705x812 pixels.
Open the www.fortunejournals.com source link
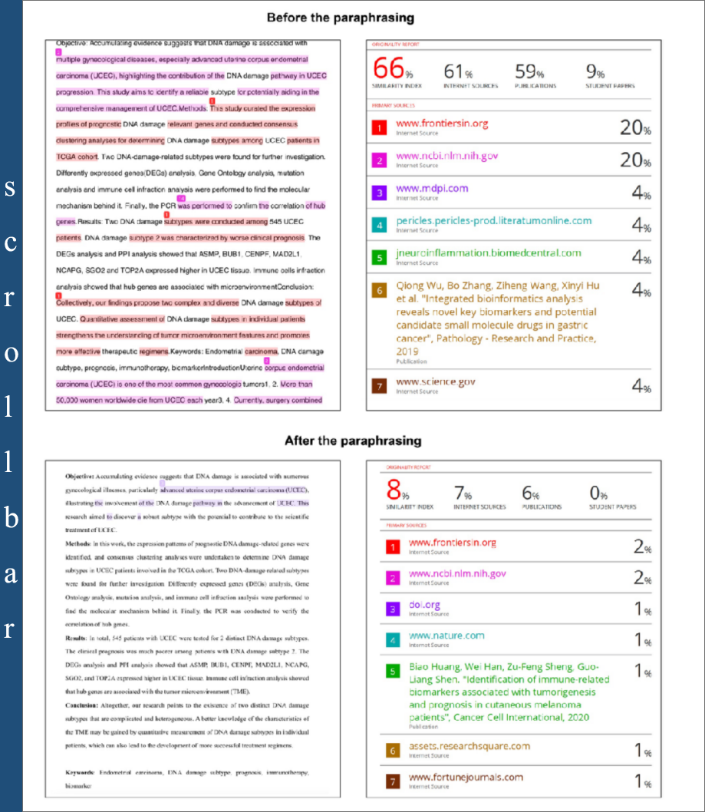pyautogui.click(x=466, y=777)
